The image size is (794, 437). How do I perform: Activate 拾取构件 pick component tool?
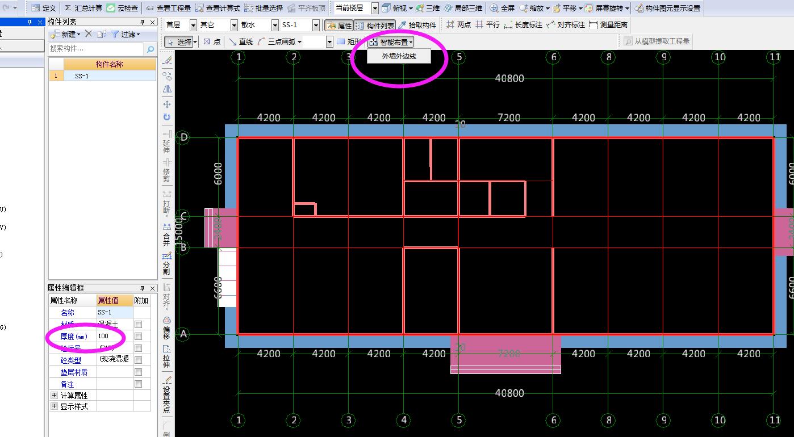click(417, 26)
